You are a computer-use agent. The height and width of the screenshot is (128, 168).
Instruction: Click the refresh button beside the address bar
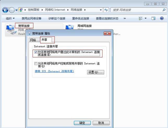[106, 10]
